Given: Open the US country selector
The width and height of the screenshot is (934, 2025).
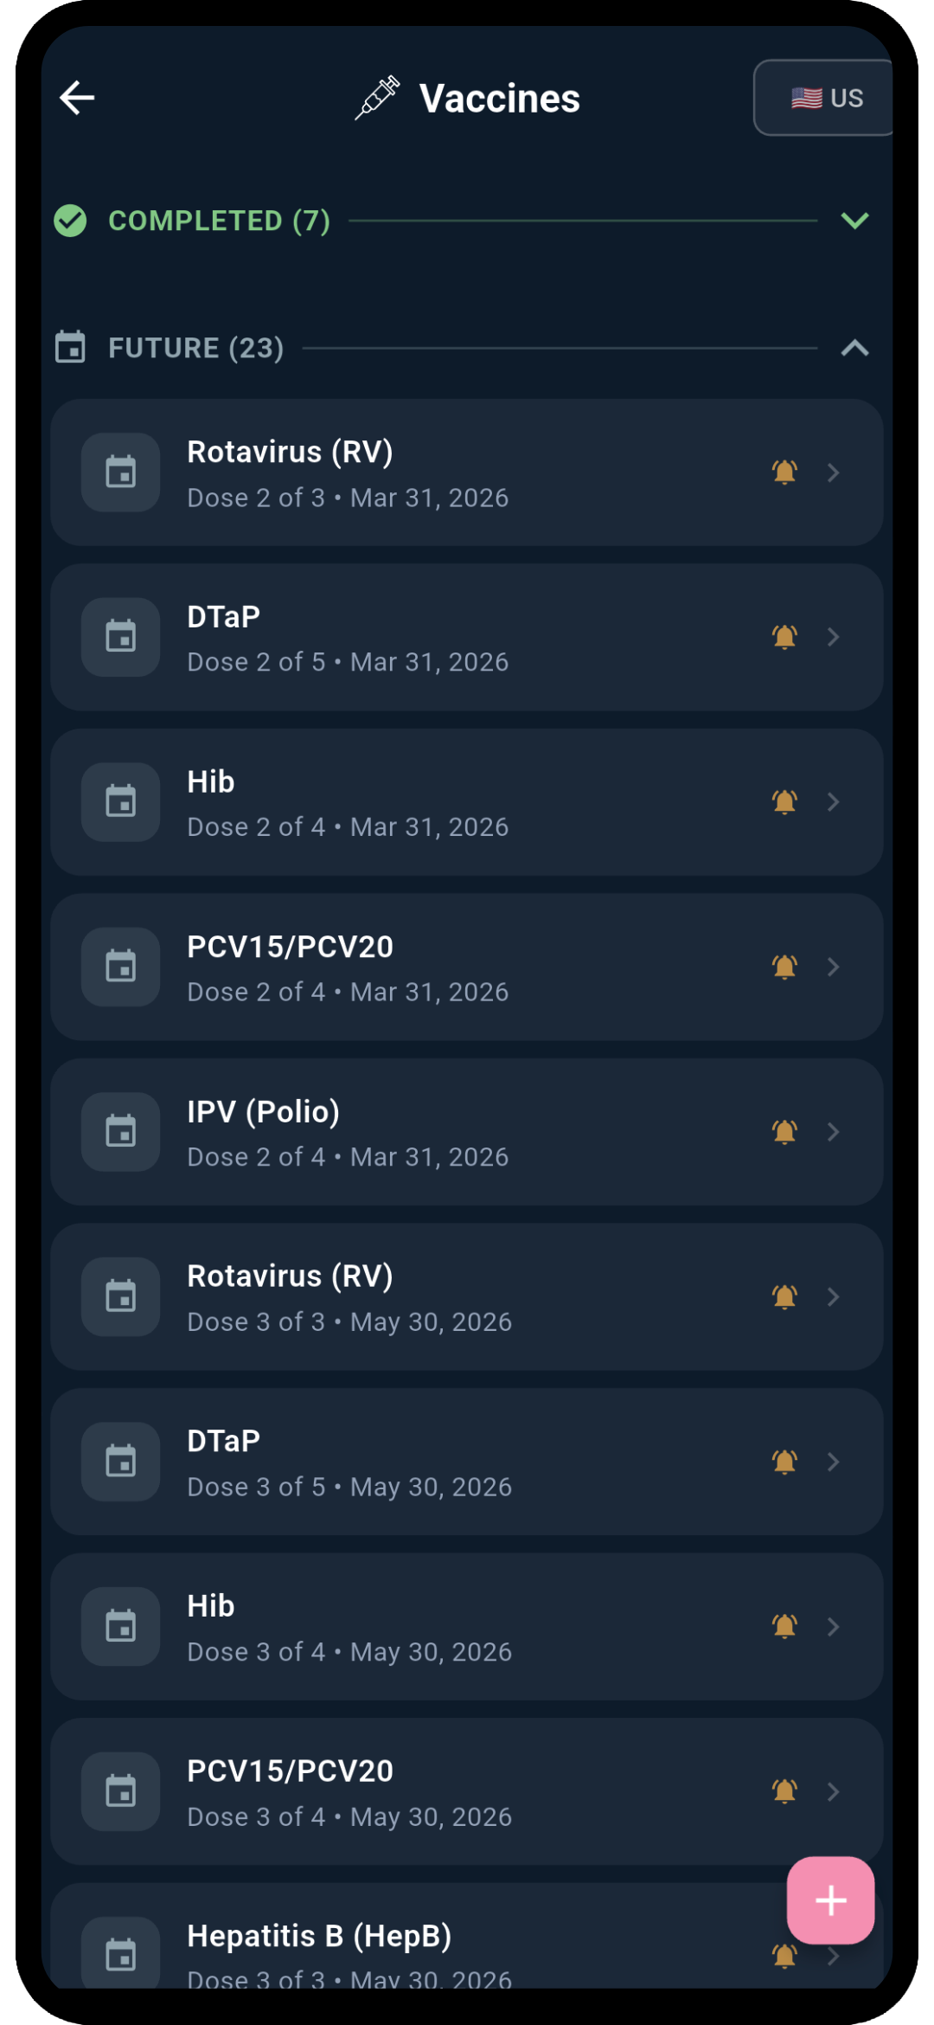Looking at the screenshot, I should point(826,98).
